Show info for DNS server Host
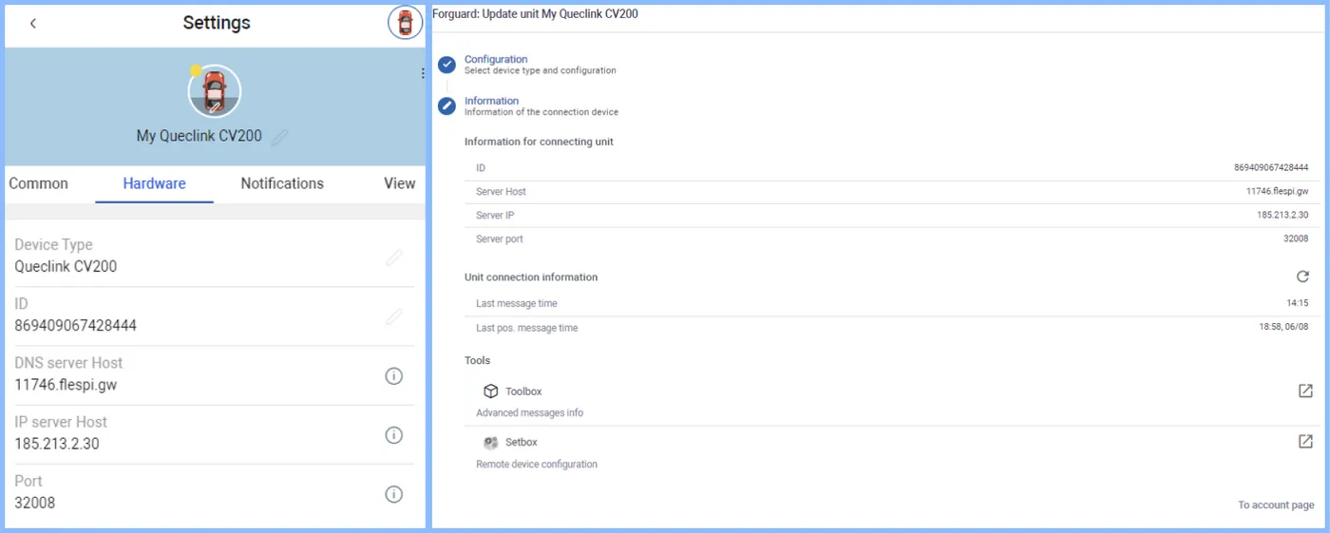Image resolution: width=1330 pixels, height=533 pixels. tap(394, 376)
